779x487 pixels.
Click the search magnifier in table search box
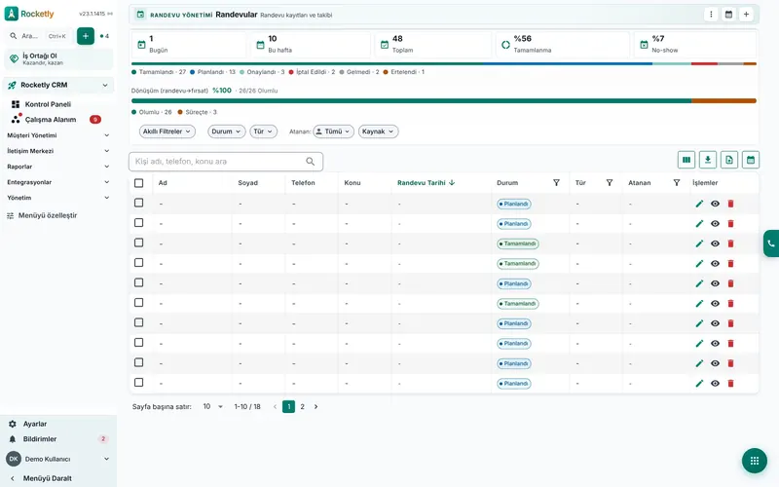[x=310, y=162]
